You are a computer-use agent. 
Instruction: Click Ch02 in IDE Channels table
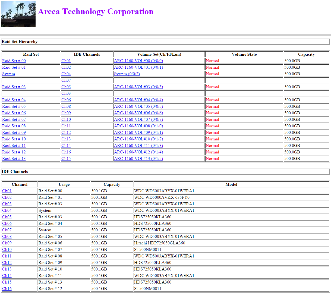tap(7, 197)
